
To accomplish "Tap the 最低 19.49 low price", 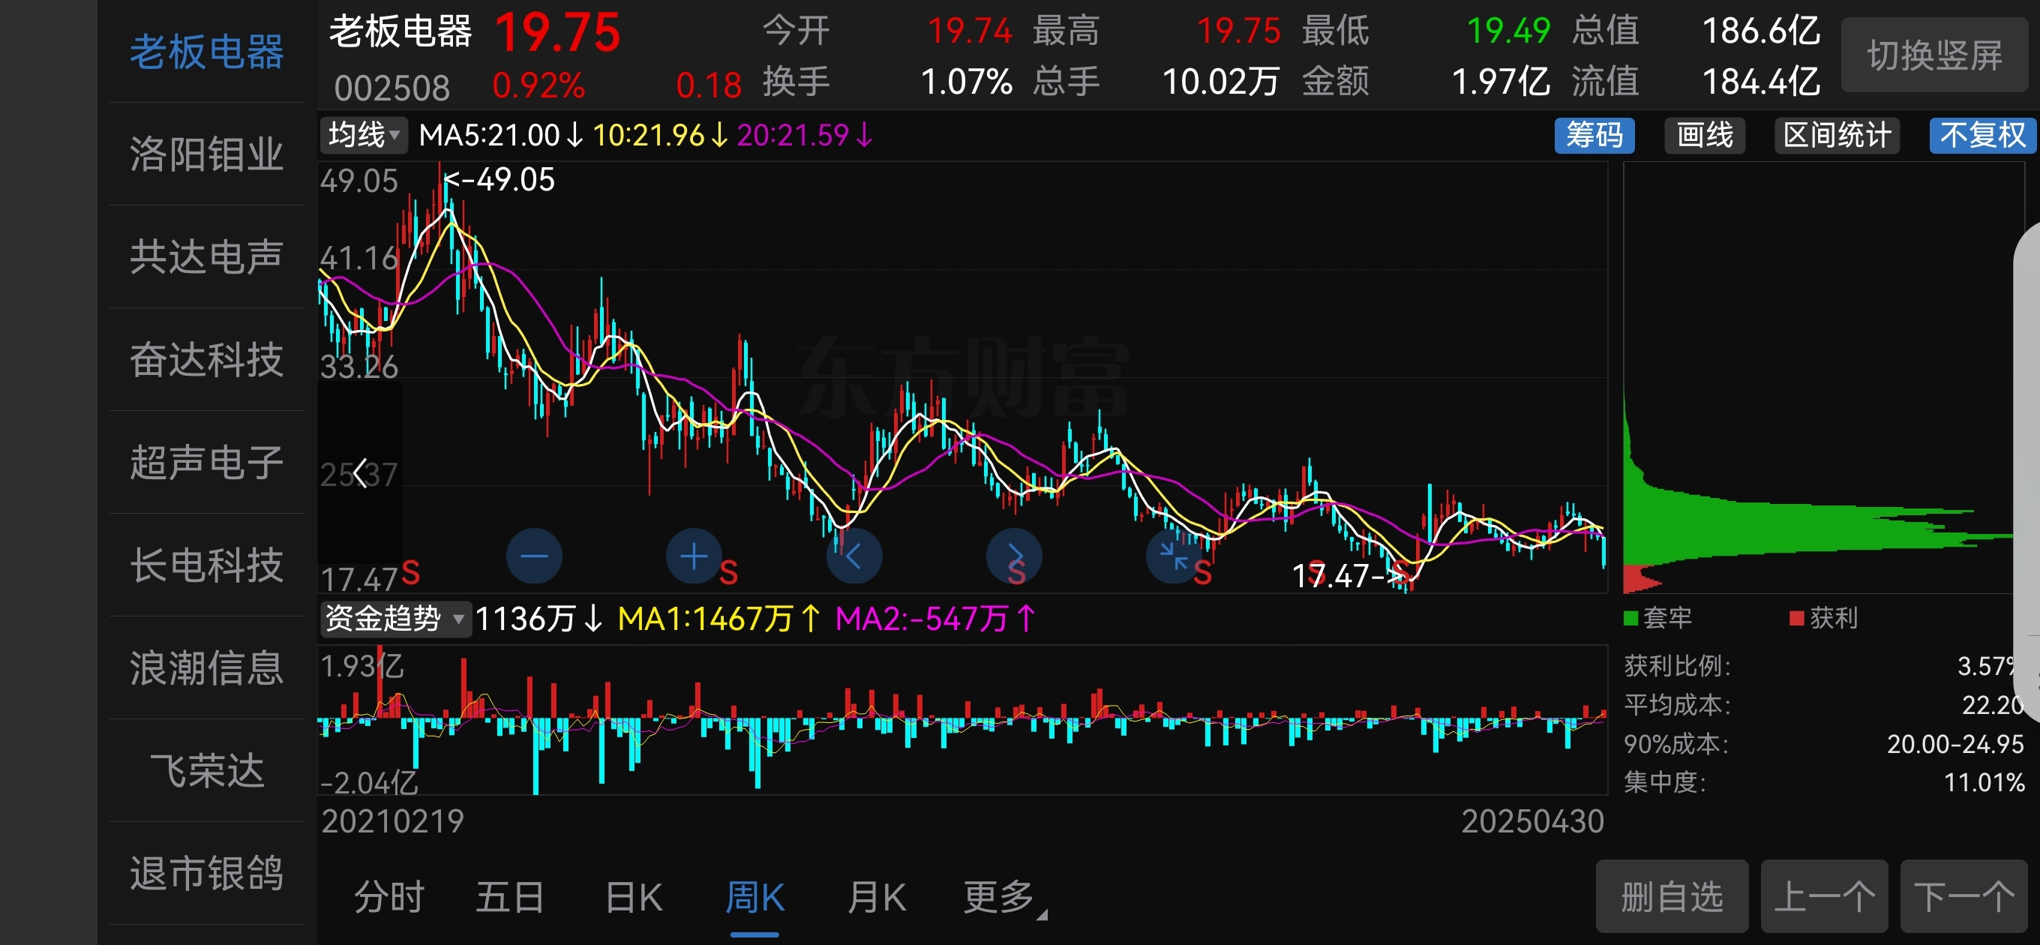I will coord(1507,31).
